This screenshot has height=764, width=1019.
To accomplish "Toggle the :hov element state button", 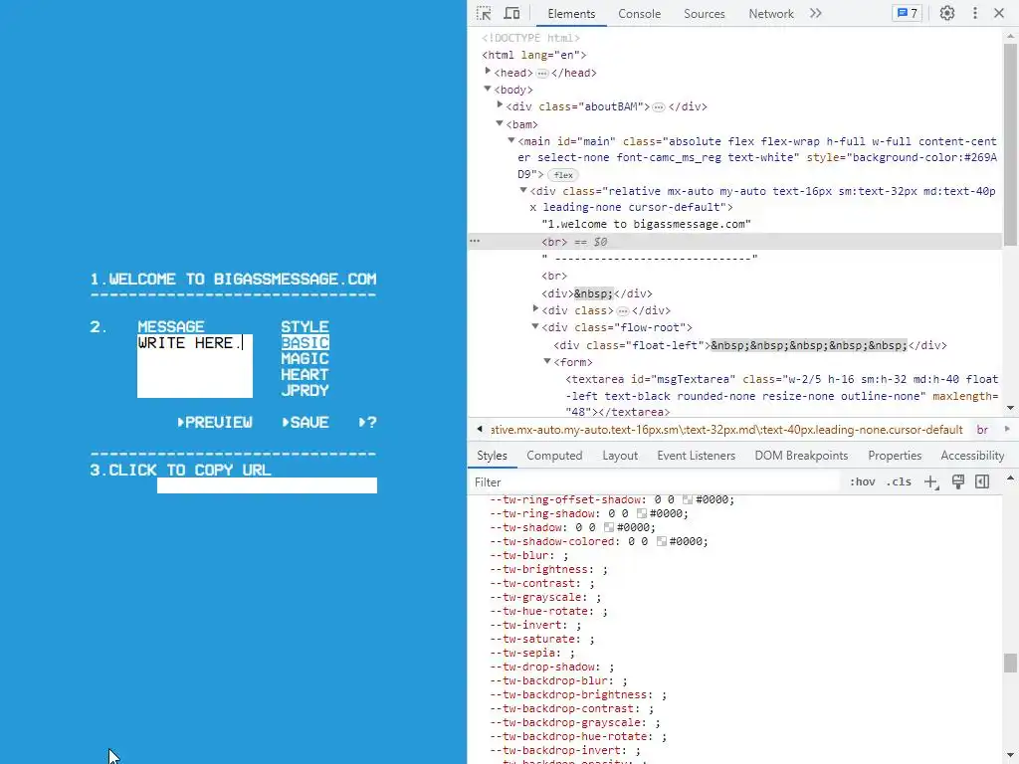I will [x=862, y=482].
